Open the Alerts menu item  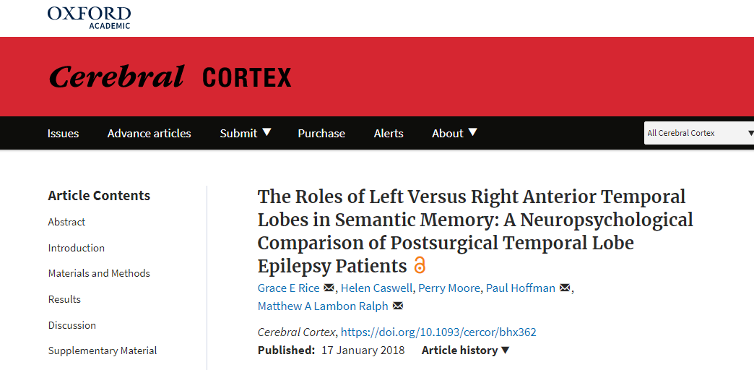click(x=389, y=133)
